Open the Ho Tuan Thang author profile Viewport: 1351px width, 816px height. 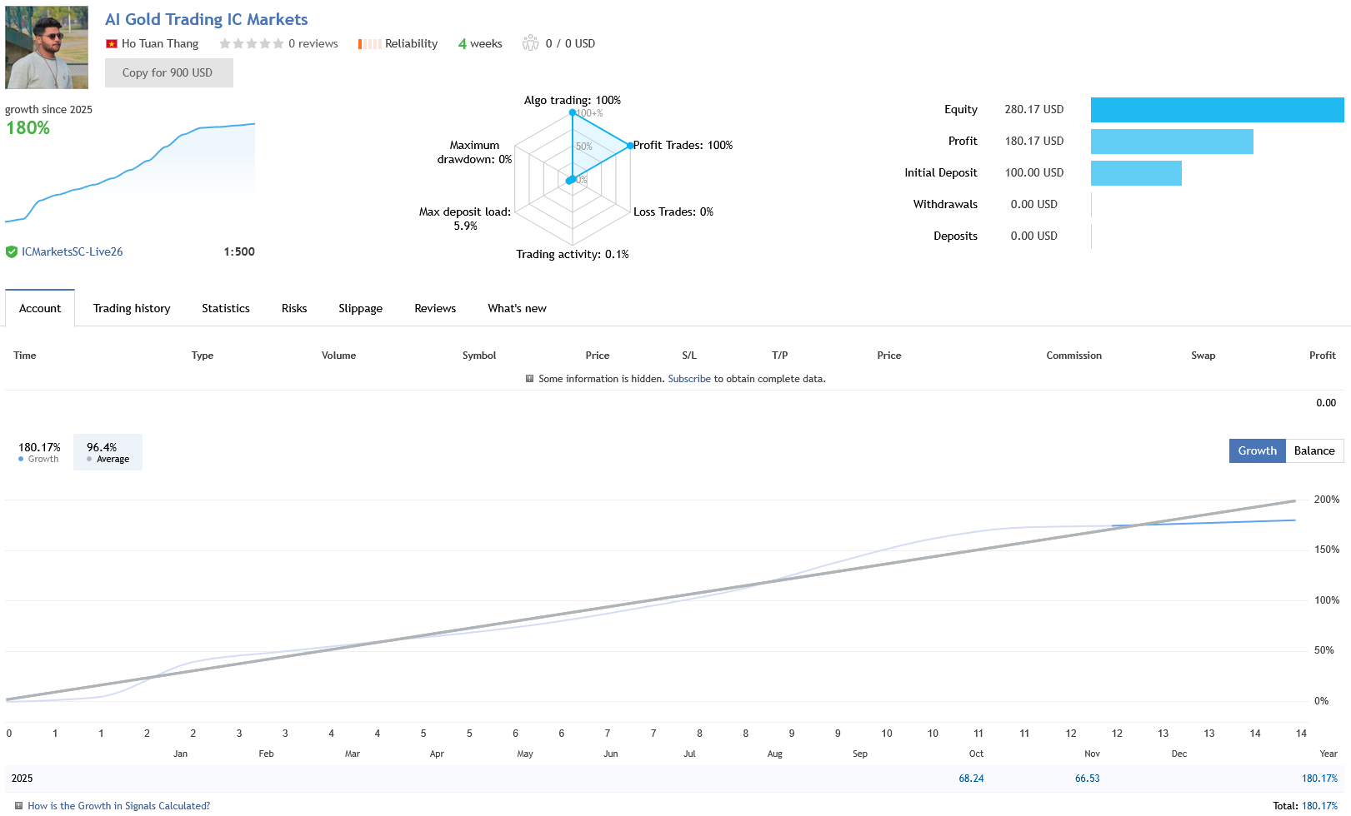(161, 43)
